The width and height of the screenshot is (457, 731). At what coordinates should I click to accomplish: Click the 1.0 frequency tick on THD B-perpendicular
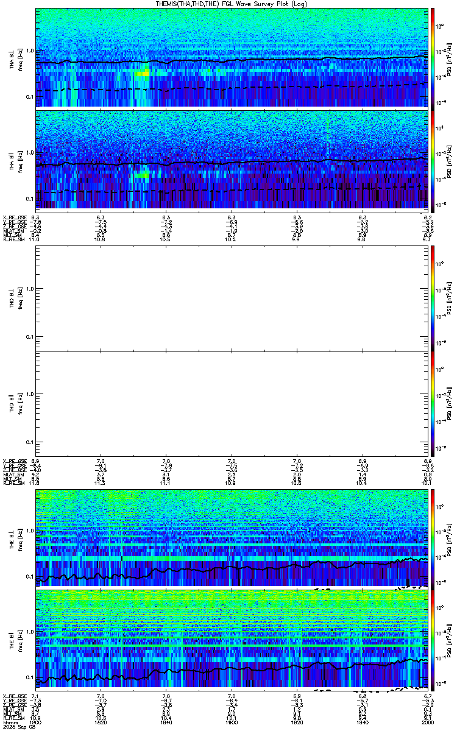30,289
